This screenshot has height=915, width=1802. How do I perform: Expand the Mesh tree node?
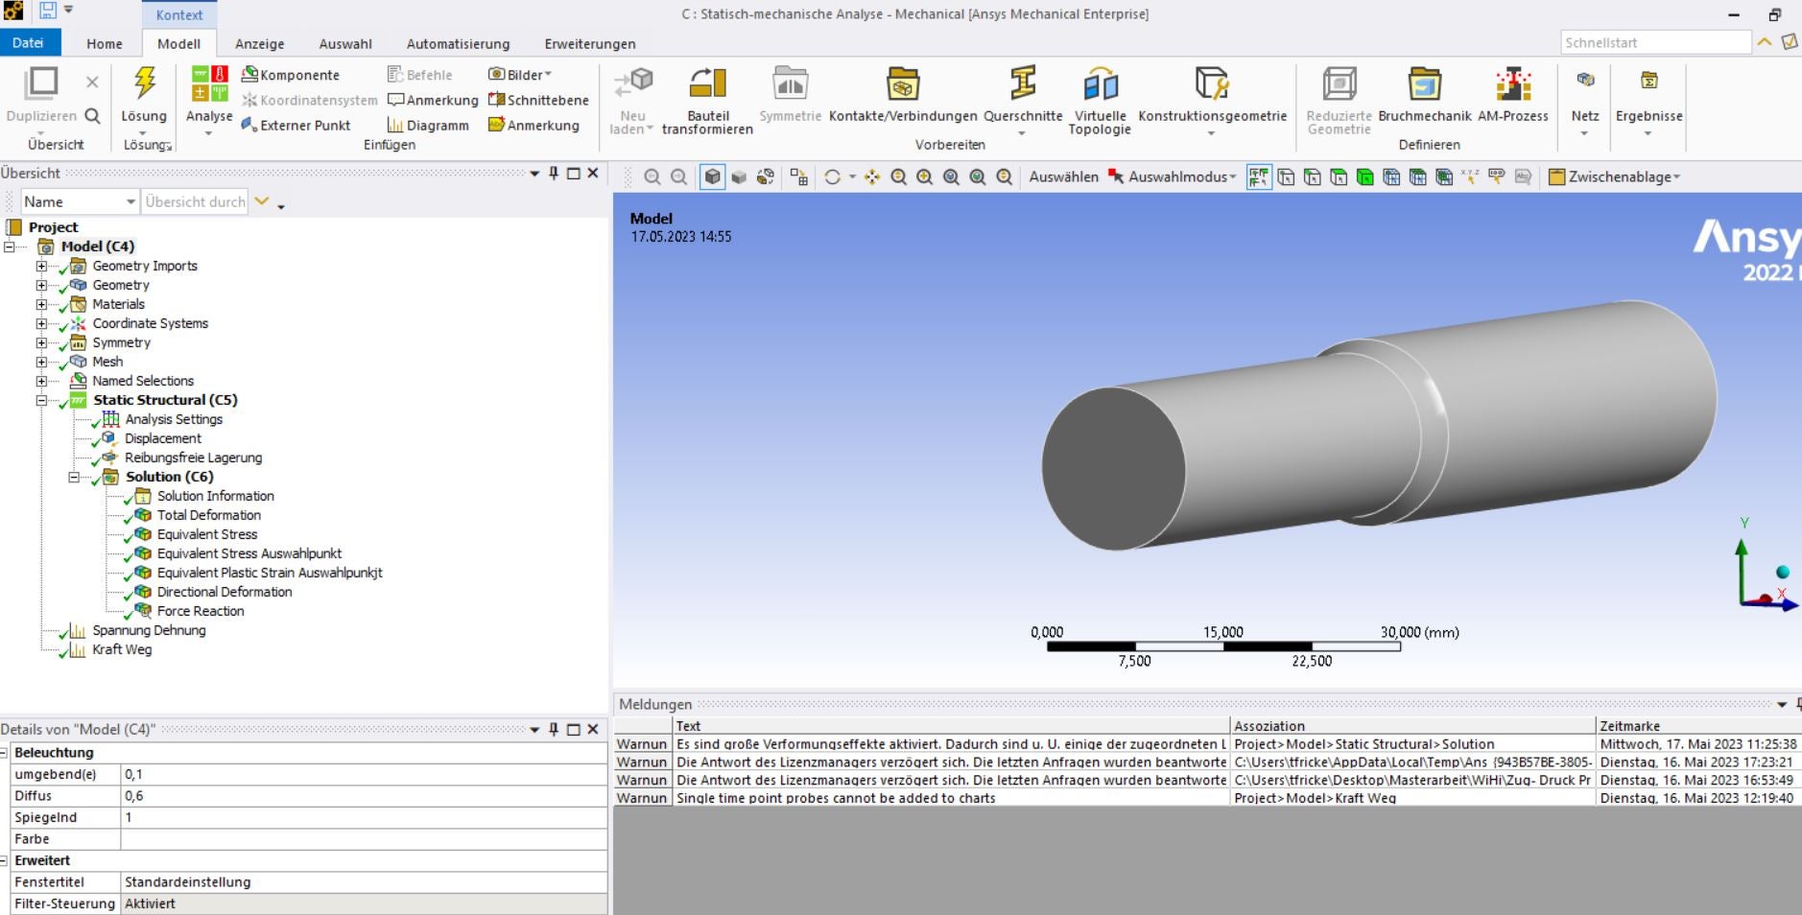tap(41, 362)
